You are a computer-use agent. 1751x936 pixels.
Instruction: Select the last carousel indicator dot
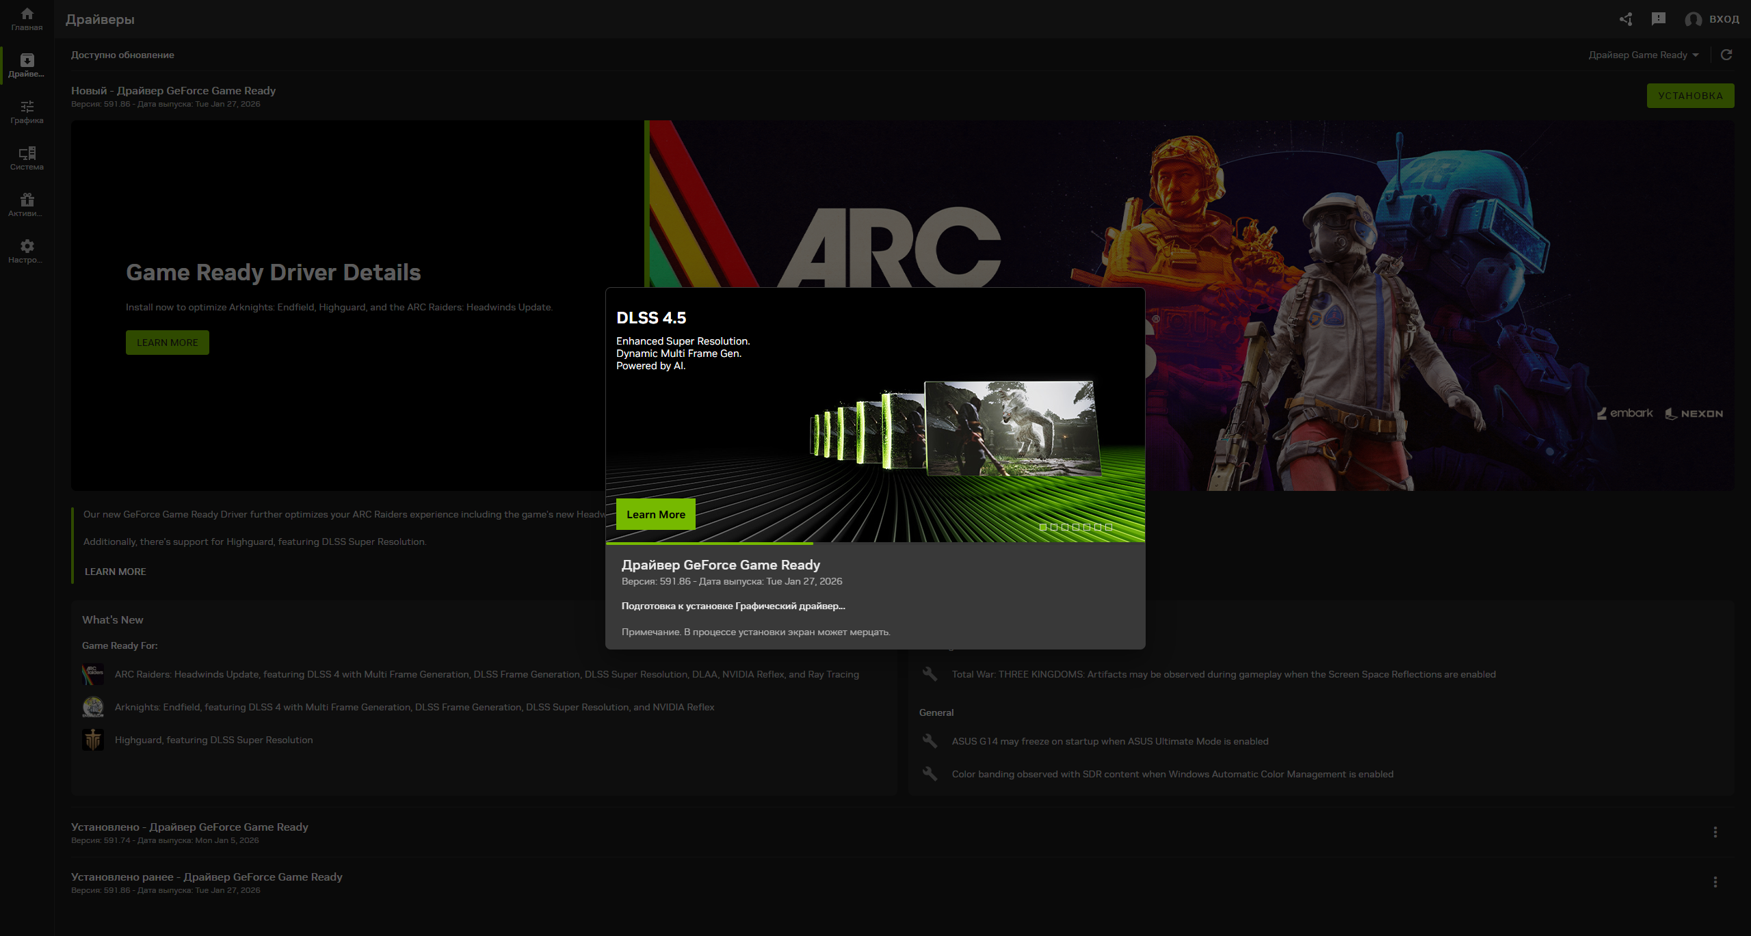[x=1109, y=527]
